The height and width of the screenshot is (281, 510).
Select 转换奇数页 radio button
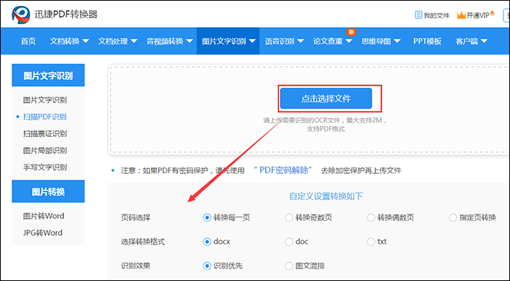point(289,218)
